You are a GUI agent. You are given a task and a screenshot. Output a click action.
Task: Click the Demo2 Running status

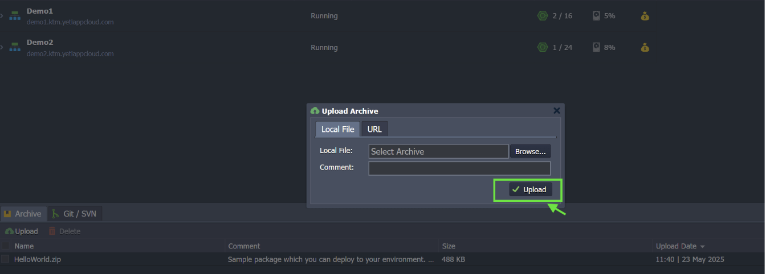pos(324,47)
